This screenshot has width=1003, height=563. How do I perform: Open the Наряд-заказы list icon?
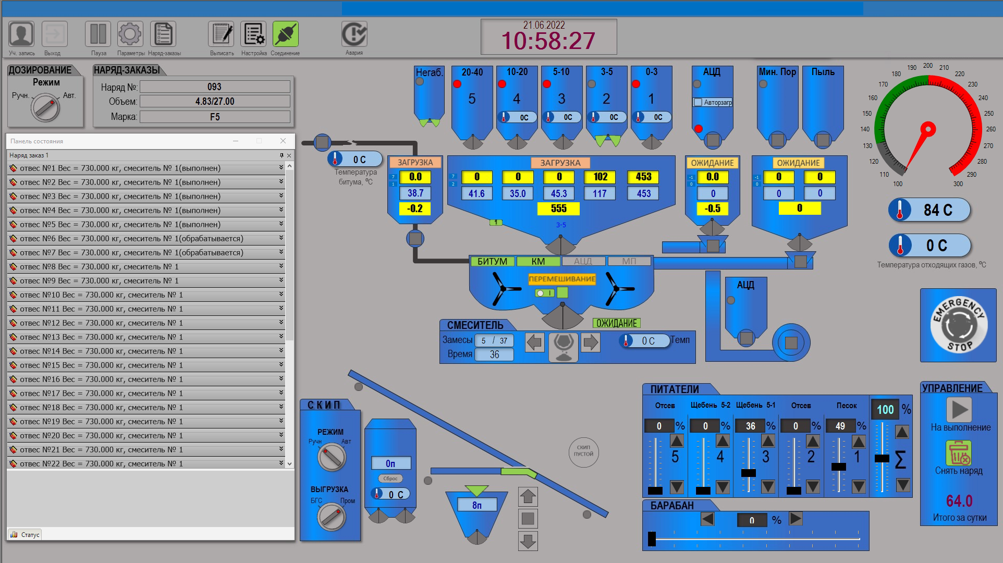point(163,34)
